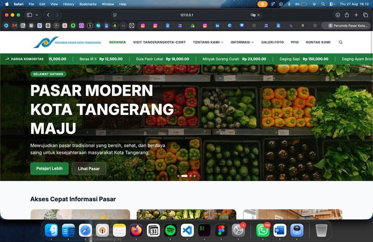
Task: Open the KONTAK KAMI nav item
Action: click(x=318, y=42)
